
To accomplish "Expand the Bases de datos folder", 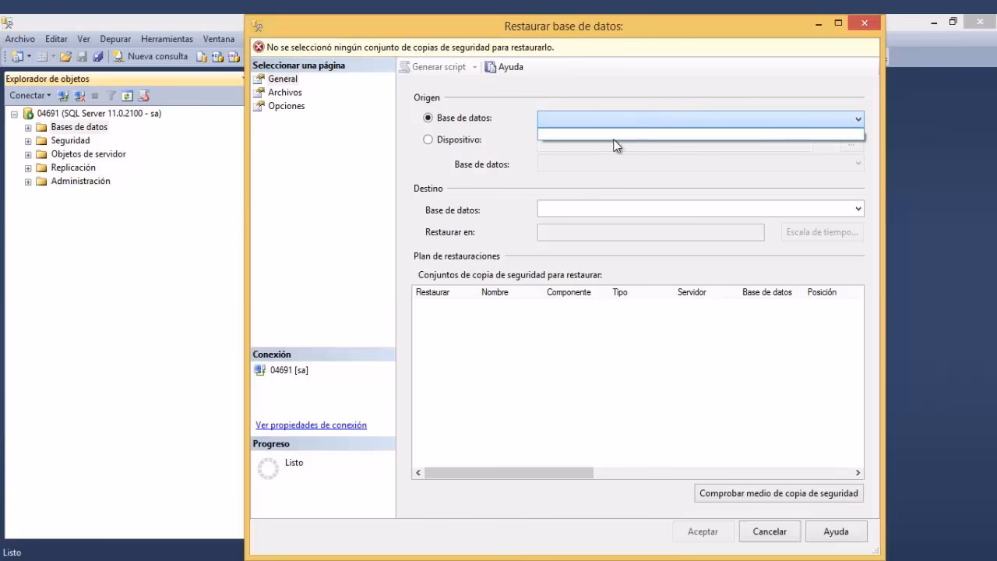I will 28,128.
